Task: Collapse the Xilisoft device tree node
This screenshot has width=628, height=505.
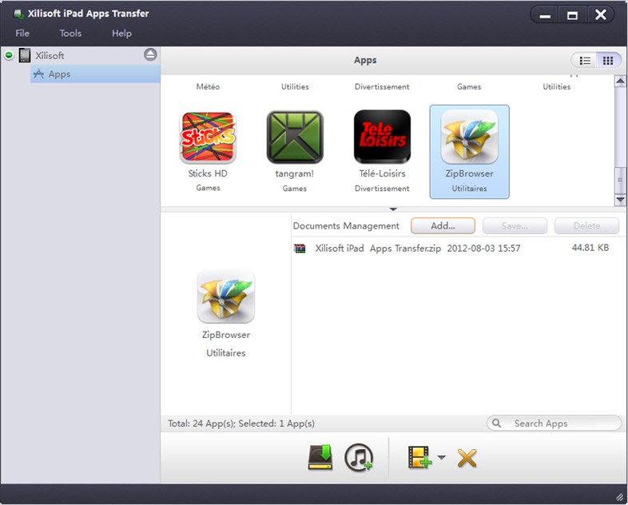Action: 9,55
